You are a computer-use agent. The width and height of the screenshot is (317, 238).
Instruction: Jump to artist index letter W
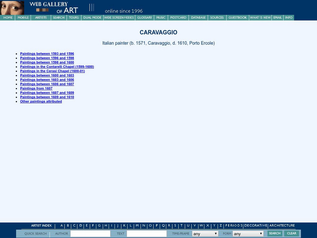[x=201, y=225]
